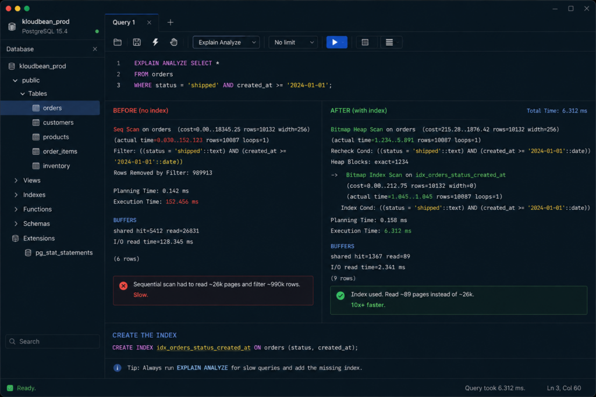Close the Database panel

pyautogui.click(x=95, y=49)
